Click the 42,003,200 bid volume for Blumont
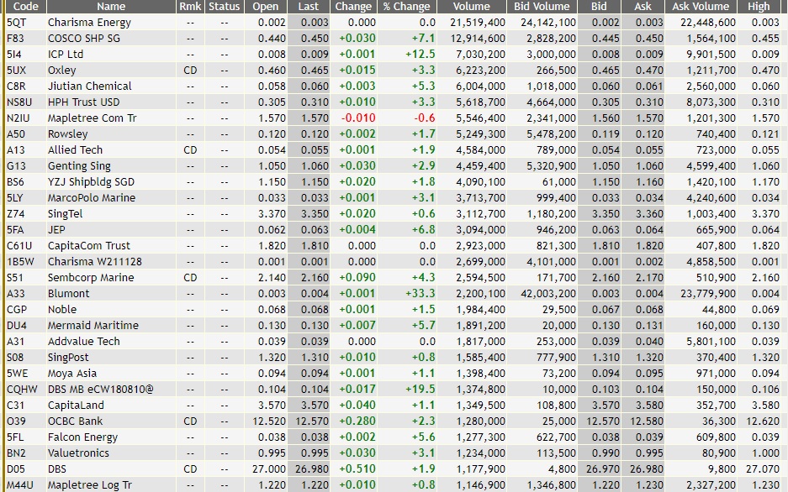 coord(548,294)
